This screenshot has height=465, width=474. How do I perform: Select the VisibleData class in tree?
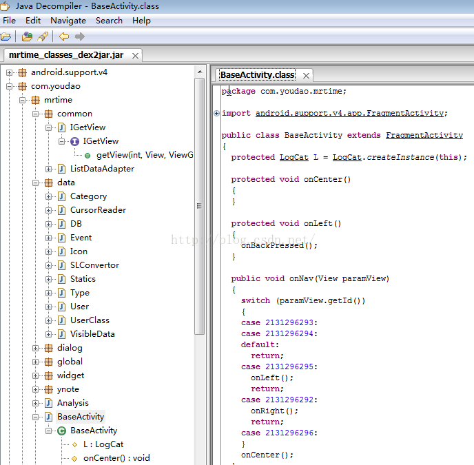pyautogui.click(x=92, y=334)
